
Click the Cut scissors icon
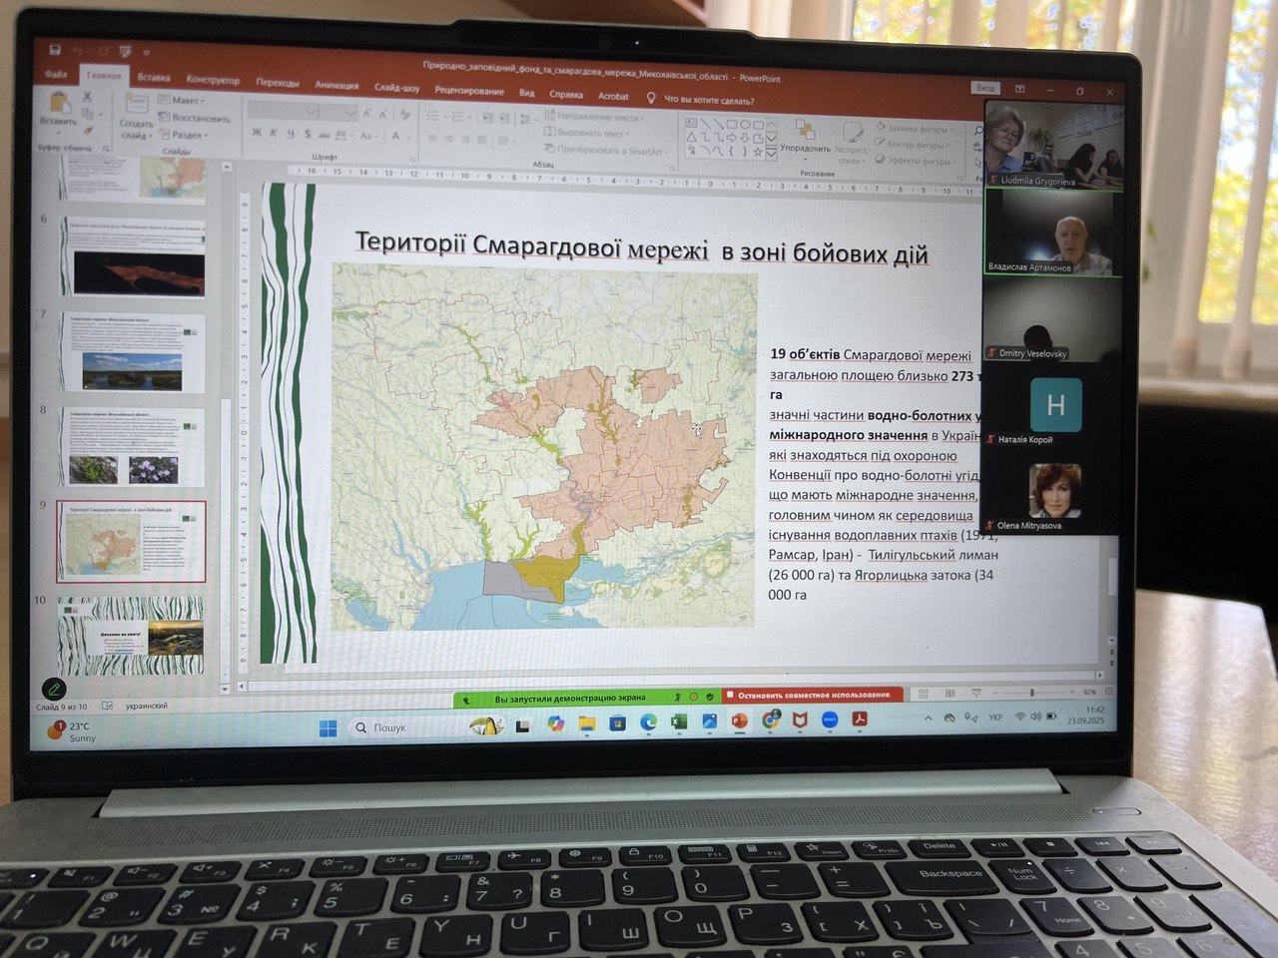point(87,97)
